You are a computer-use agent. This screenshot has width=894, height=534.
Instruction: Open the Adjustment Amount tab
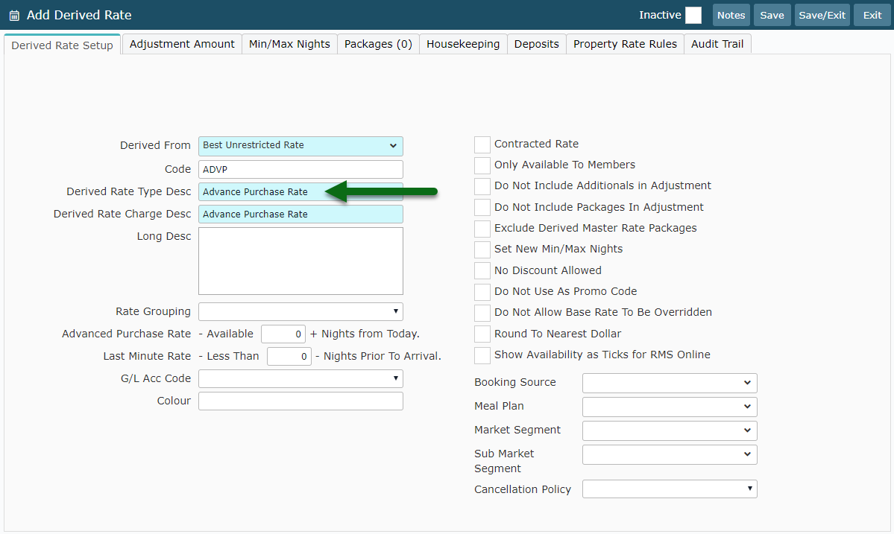(182, 44)
